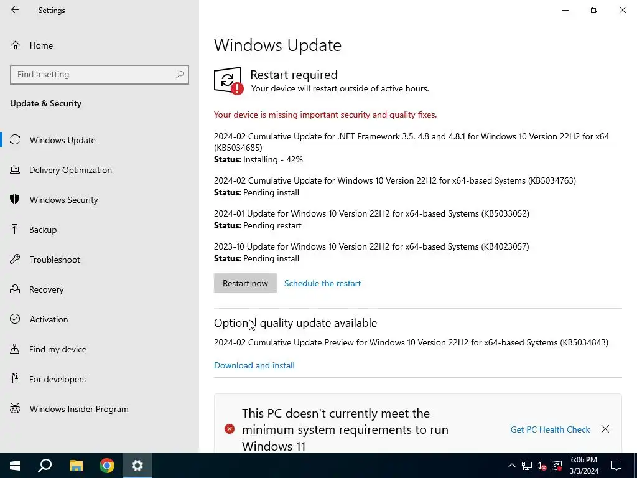Click the muted volume icon in tray
Screen dimensions: 637x478
coord(542,466)
